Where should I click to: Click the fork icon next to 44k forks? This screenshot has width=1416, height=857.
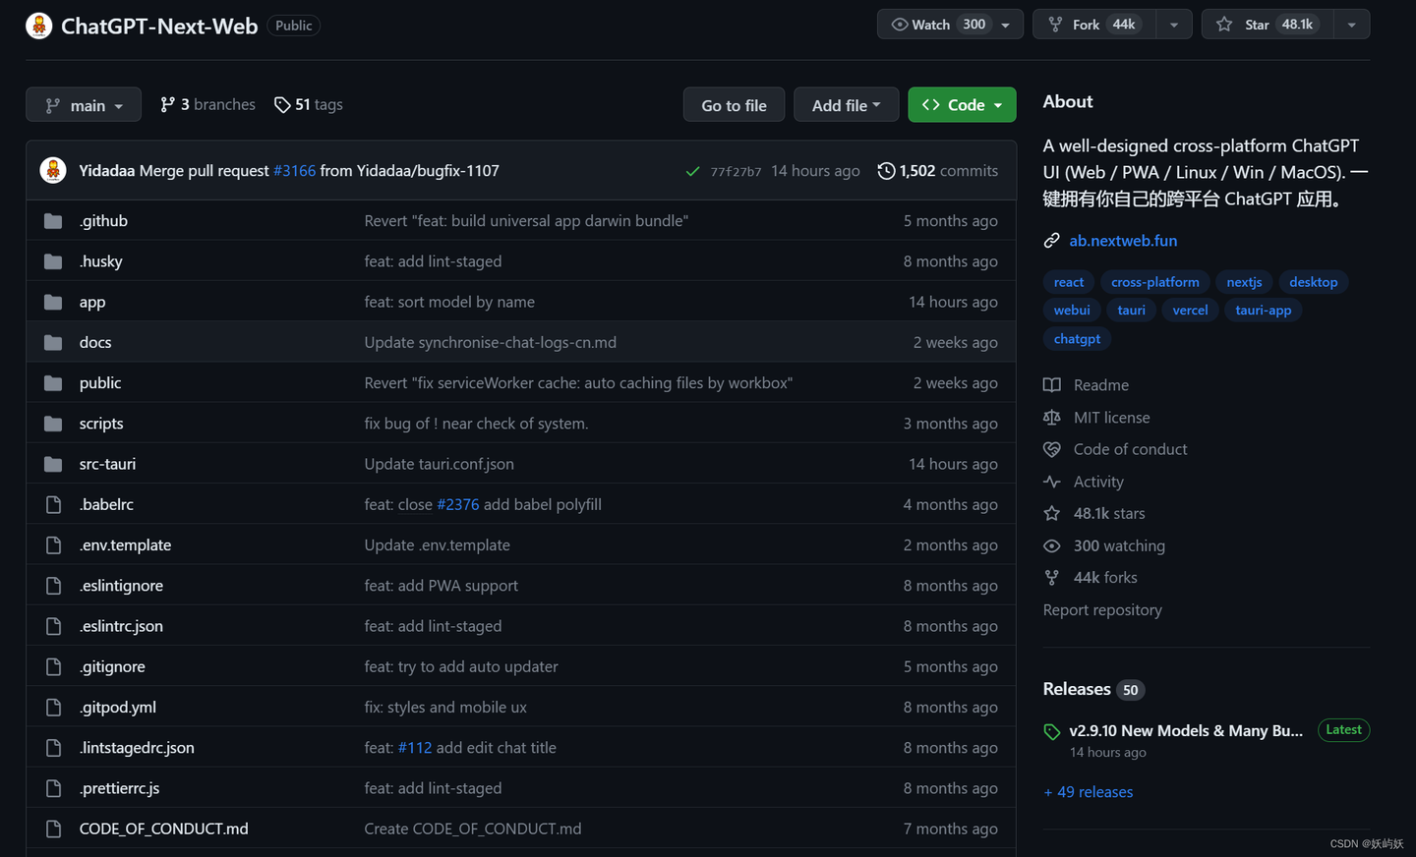[1051, 578]
